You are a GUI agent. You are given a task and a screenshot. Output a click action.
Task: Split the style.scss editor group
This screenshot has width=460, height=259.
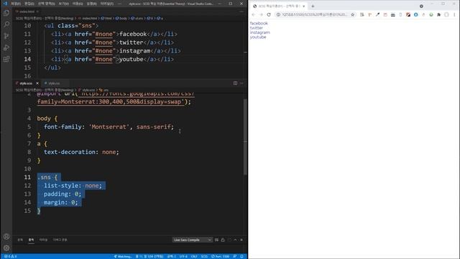[x=235, y=83]
